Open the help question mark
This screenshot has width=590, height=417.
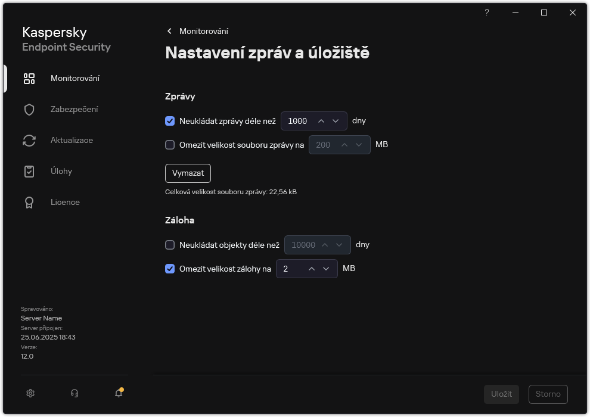(486, 13)
